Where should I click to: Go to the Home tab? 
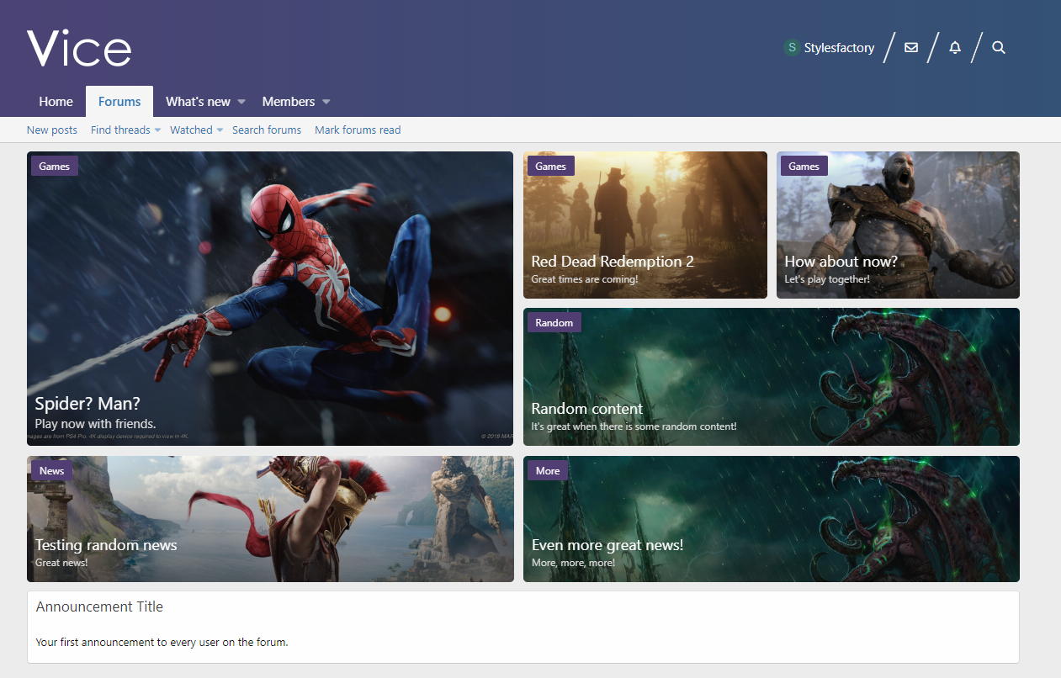[56, 102]
